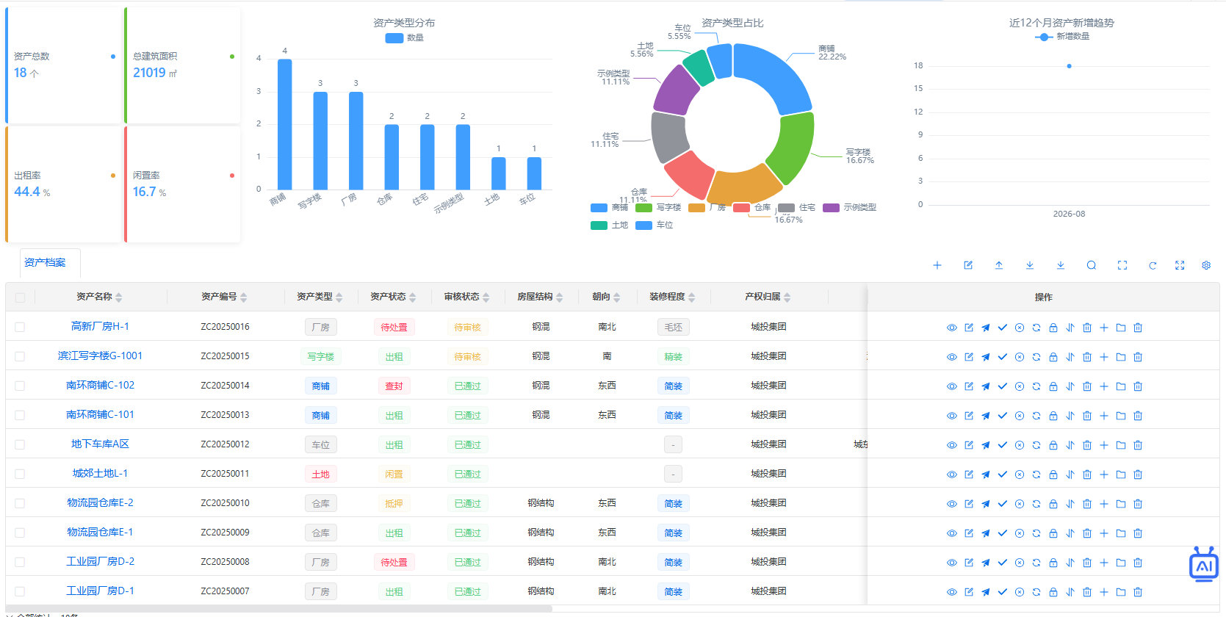Image resolution: width=1226 pixels, height=617 pixels.
Task: Click plus icon in 工业园厂房D-2 row
Action: [1104, 563]
